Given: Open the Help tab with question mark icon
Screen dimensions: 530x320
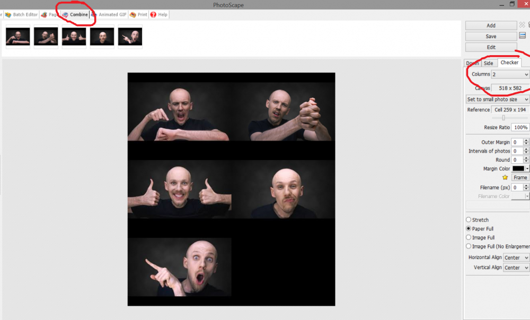Looking at the screenshot, I should pos(158,15).
